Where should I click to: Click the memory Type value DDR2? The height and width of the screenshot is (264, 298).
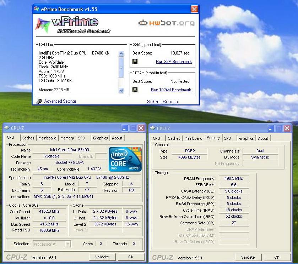[189, 151]
